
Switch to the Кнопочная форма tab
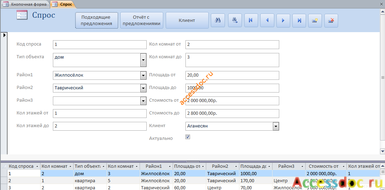click(25, 4)
